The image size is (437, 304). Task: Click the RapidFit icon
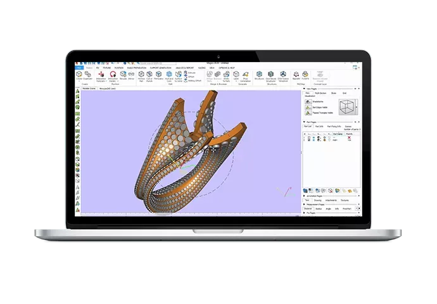tap(296, 75)
